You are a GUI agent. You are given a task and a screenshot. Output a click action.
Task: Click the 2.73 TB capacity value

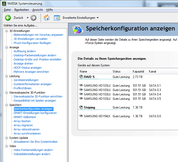tap(138, 77)
